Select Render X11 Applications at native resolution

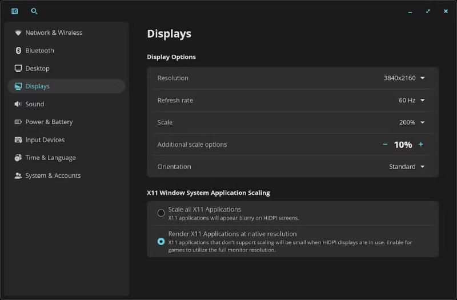click(161, 241)
